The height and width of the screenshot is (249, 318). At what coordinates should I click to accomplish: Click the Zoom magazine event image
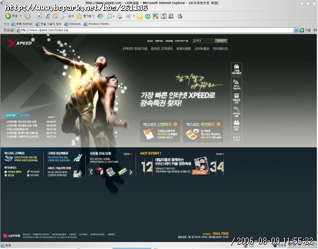(200, 166)
